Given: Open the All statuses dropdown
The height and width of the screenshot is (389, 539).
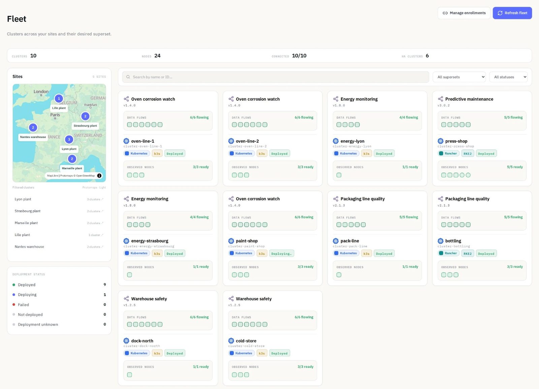Looking at the screenshot, I should tap(508, 77).
